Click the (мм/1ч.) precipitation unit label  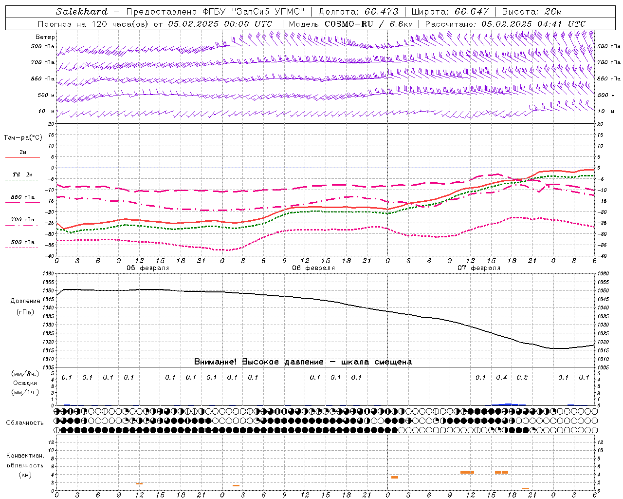point(25,392)
